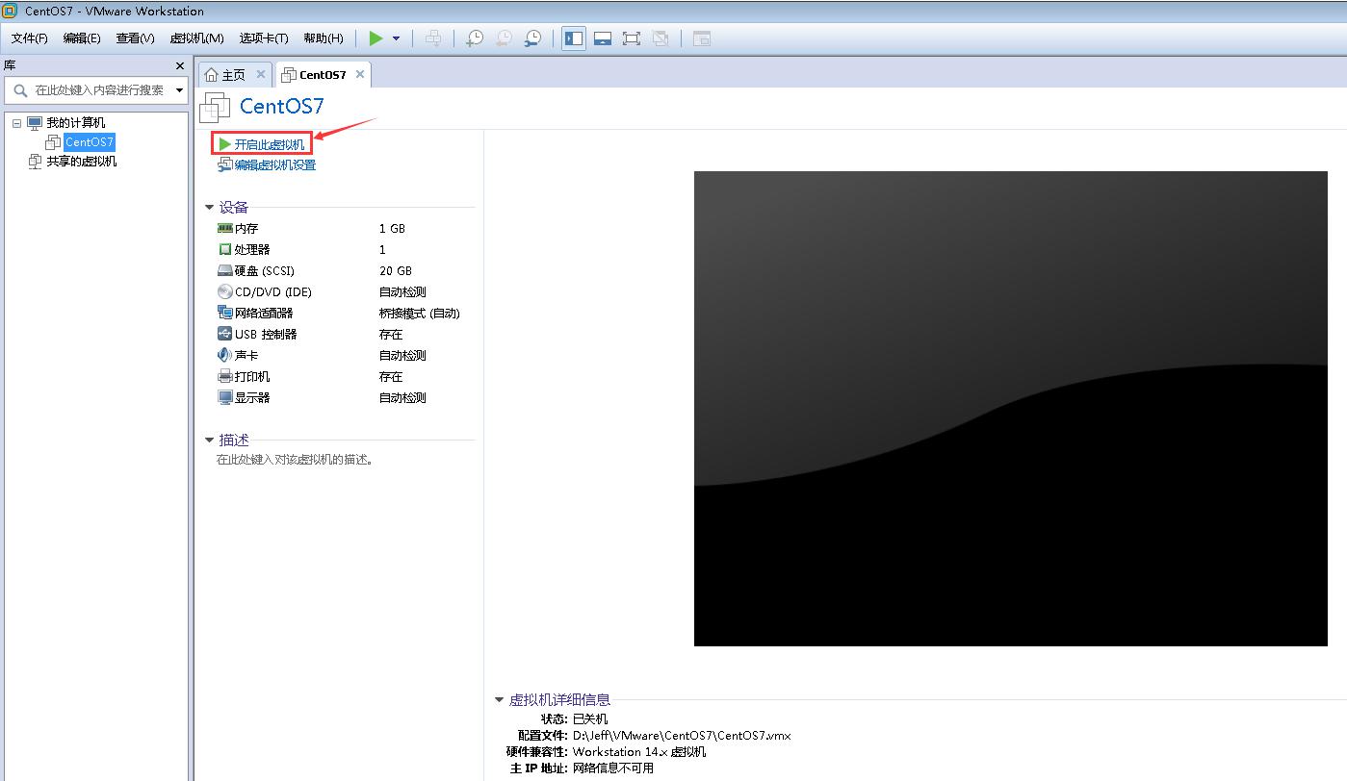This screenshot has height=781, width=1347.
Task: Open the 选项卡(T) menu
Action: click(264, 38)
